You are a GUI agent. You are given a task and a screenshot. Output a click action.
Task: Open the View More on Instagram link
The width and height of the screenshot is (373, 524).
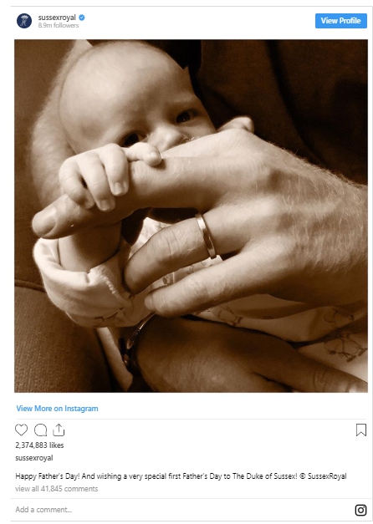pyautogui.click(x=57, y=409)
